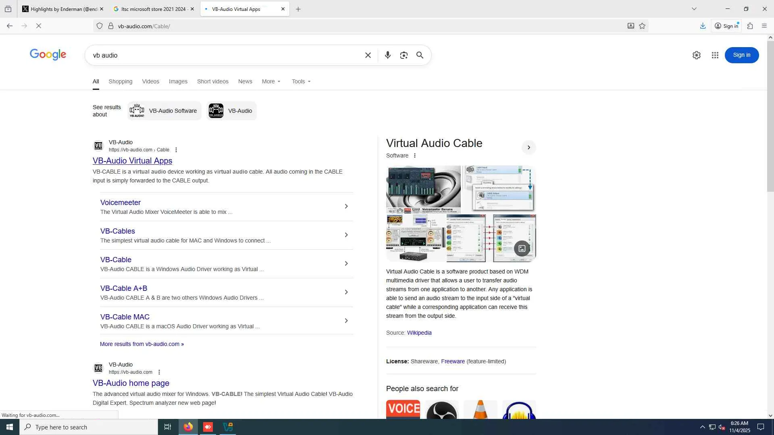Open Firefox from Windows taskbar

[188, 427]
